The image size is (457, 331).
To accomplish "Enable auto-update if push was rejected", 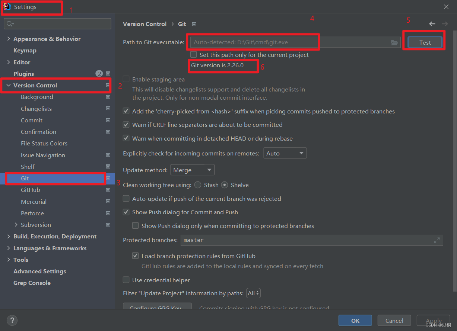I will [126, 199].
